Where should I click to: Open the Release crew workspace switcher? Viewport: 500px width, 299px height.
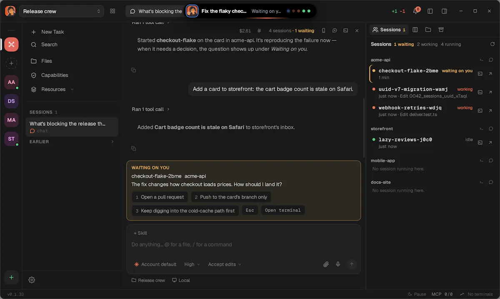tap(62, 11)
